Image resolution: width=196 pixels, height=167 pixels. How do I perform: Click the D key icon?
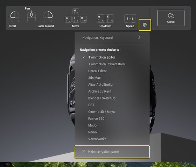tap(83, 19)
